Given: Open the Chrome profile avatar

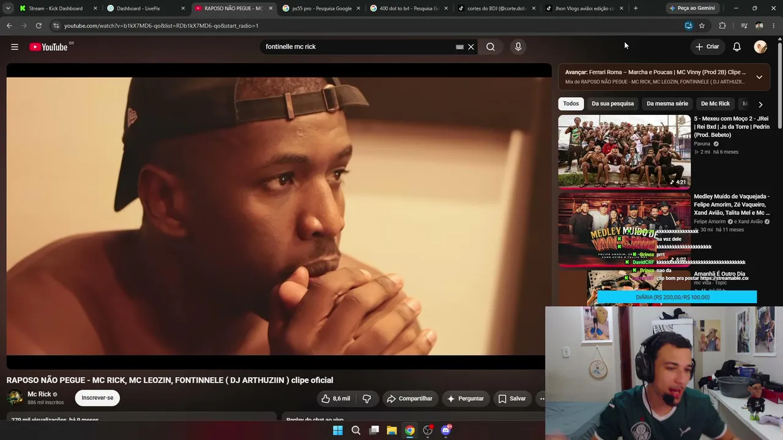Looking at the screenshot, I should coord(759,26).
